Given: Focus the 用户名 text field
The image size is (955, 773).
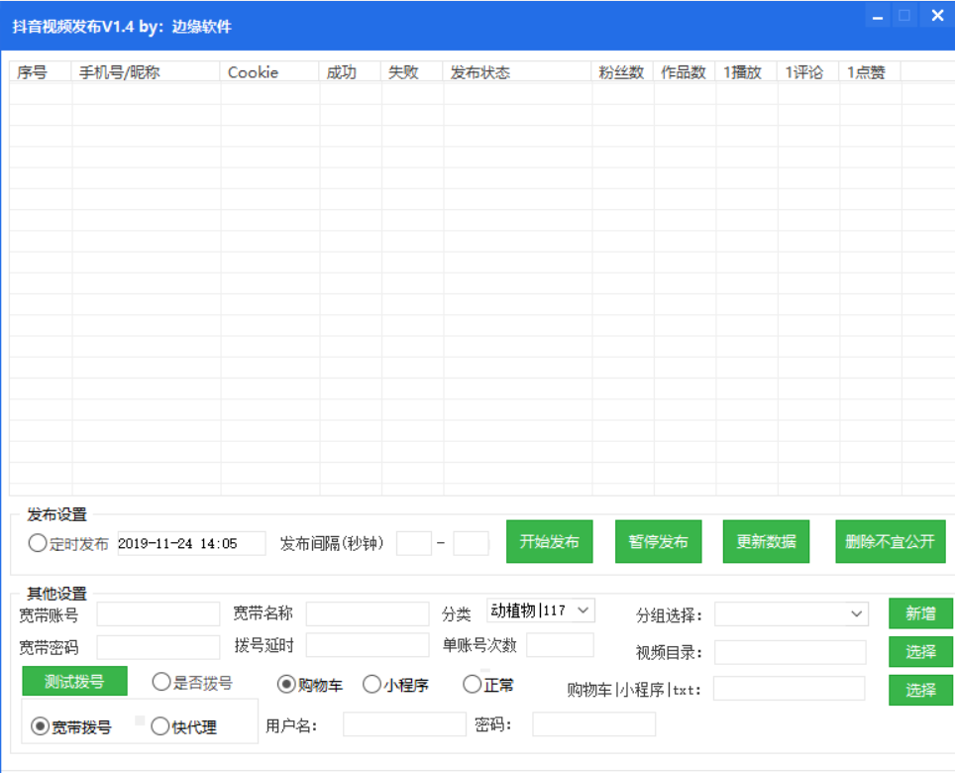Looking at the screenshot, I should pos(403,725).
